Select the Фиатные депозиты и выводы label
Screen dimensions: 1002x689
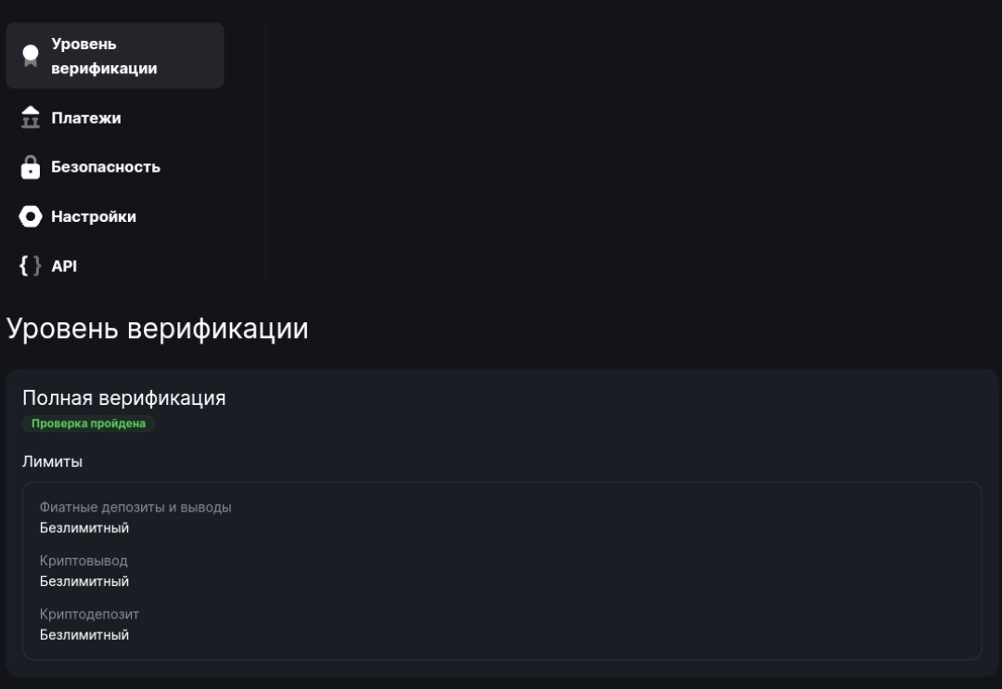135,507
